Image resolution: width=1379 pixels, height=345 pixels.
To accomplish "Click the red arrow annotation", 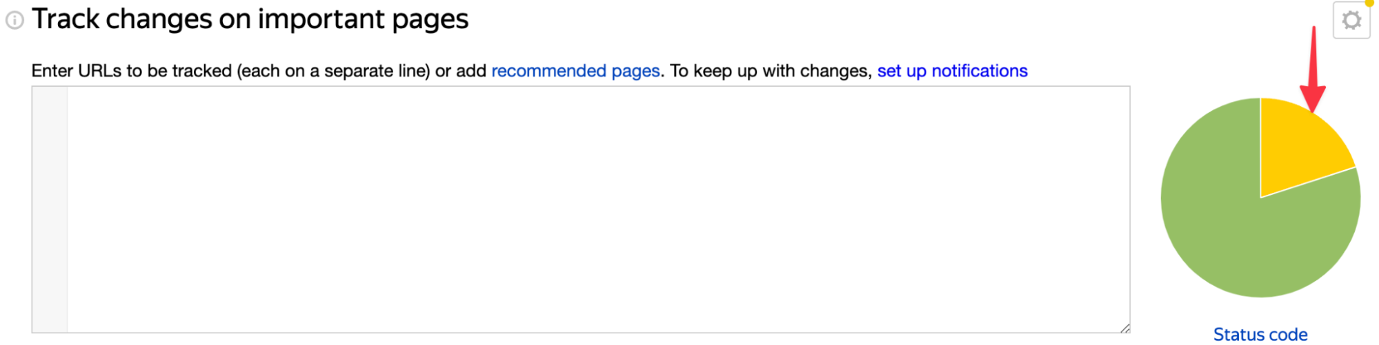I will coord(1313,69).
